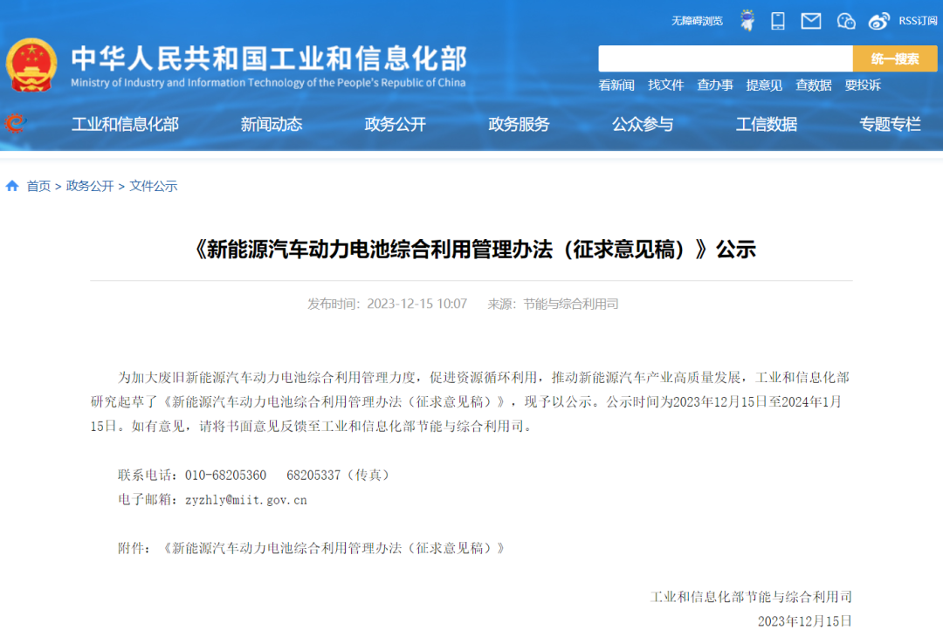943x630 pixels.
Task: Click the ministry title 中华人民共和国工业和信息化部
Action: [269, 58]
